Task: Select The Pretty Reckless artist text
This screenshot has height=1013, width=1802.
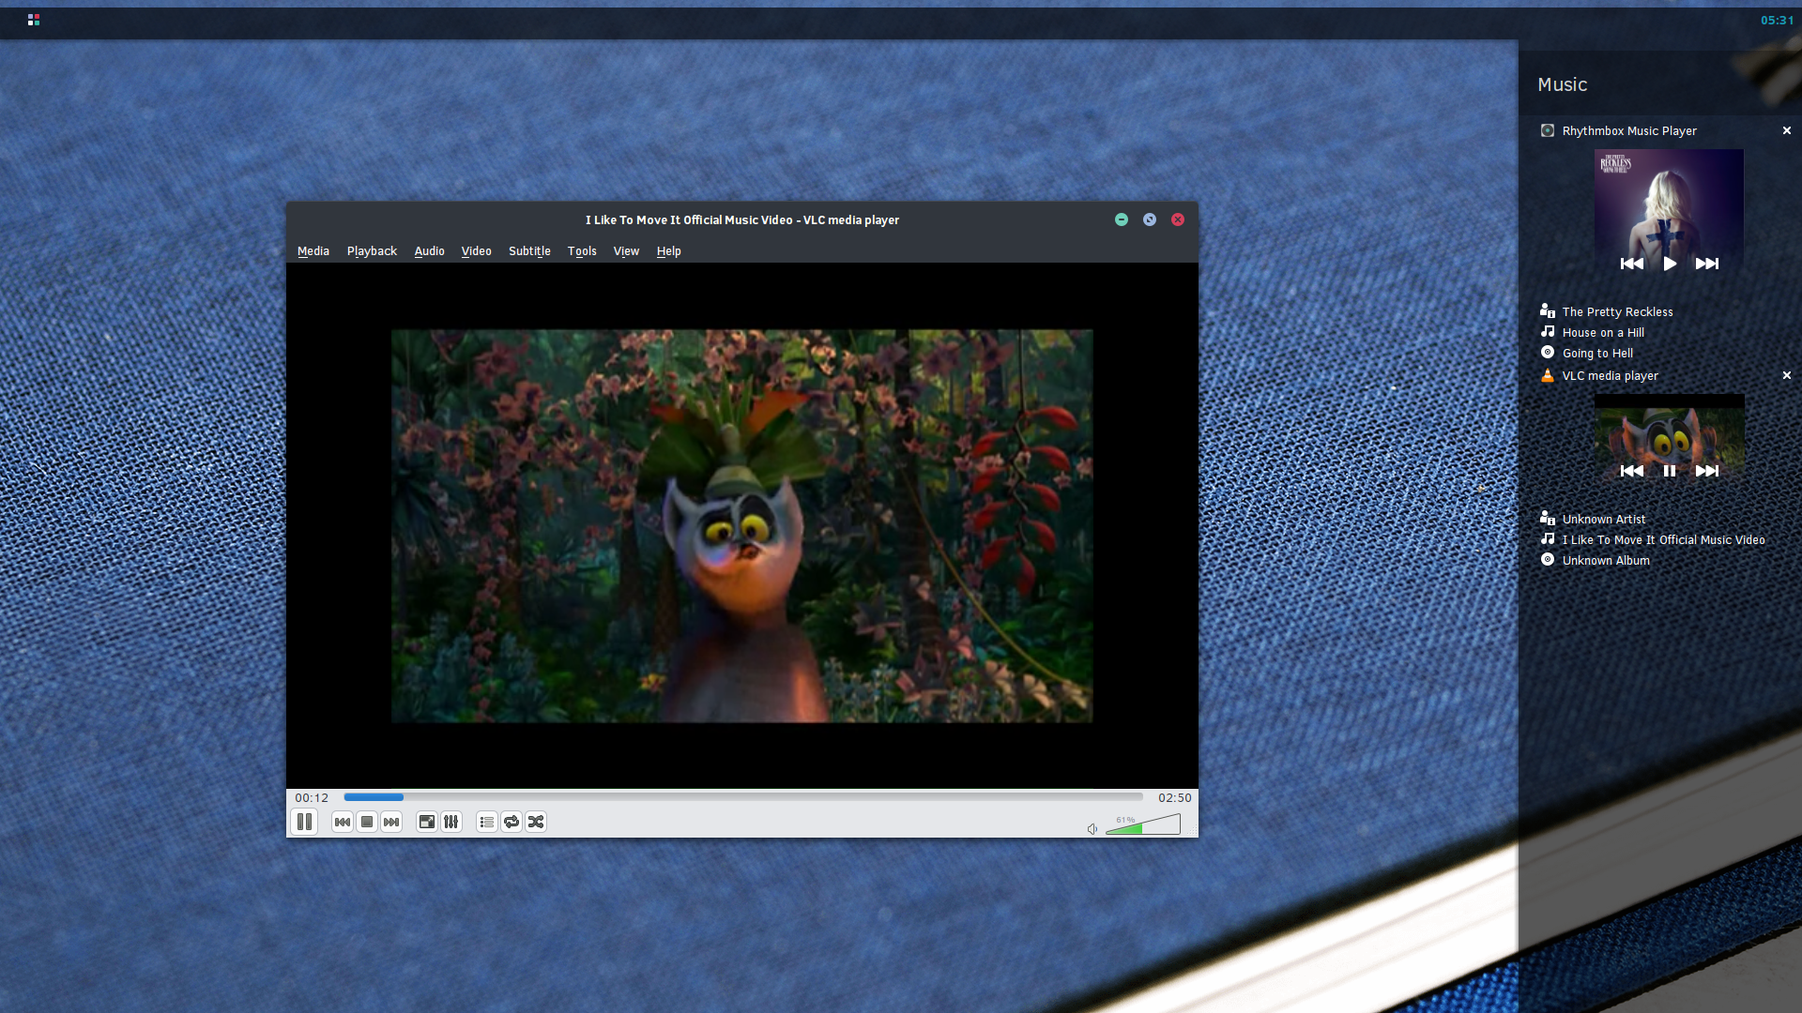Action: click(x=1617, y=312)
